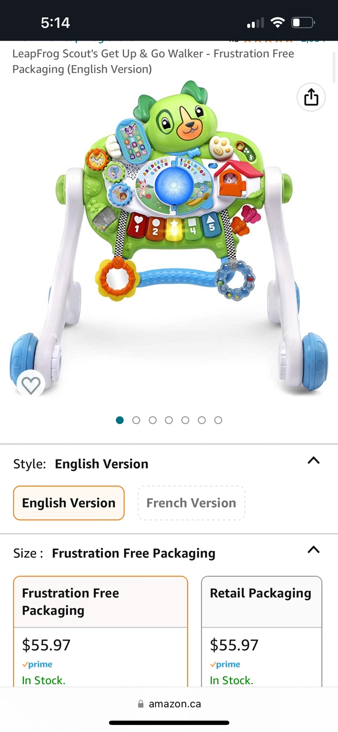Collapse the Style section chevron
The height and width of the screenshot is (732, 338).
(314, 461)
